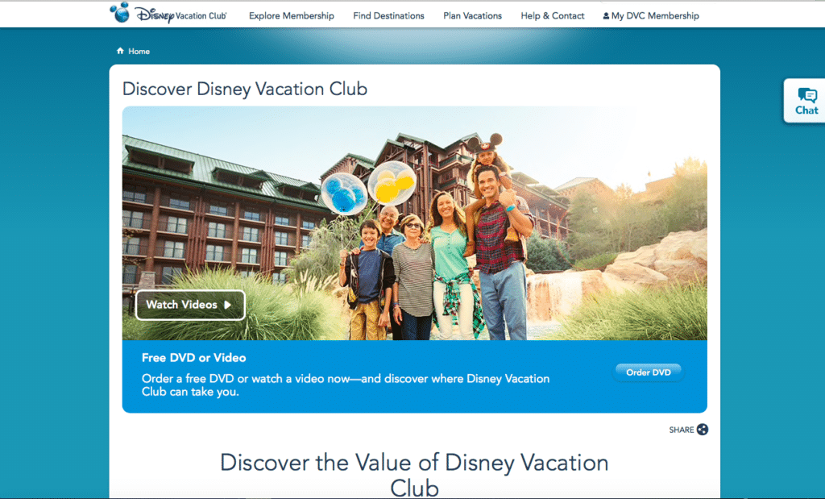Click the play arrow on Watch Videos
The image size is (825, 499).
227,305
